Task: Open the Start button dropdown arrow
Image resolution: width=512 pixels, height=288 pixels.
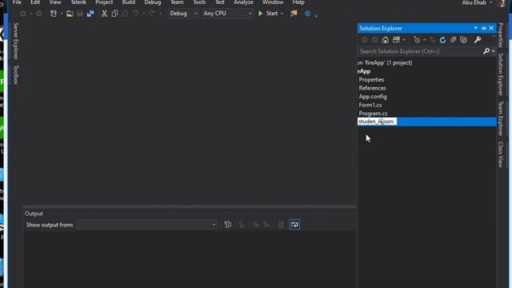Action: (282, 14)
